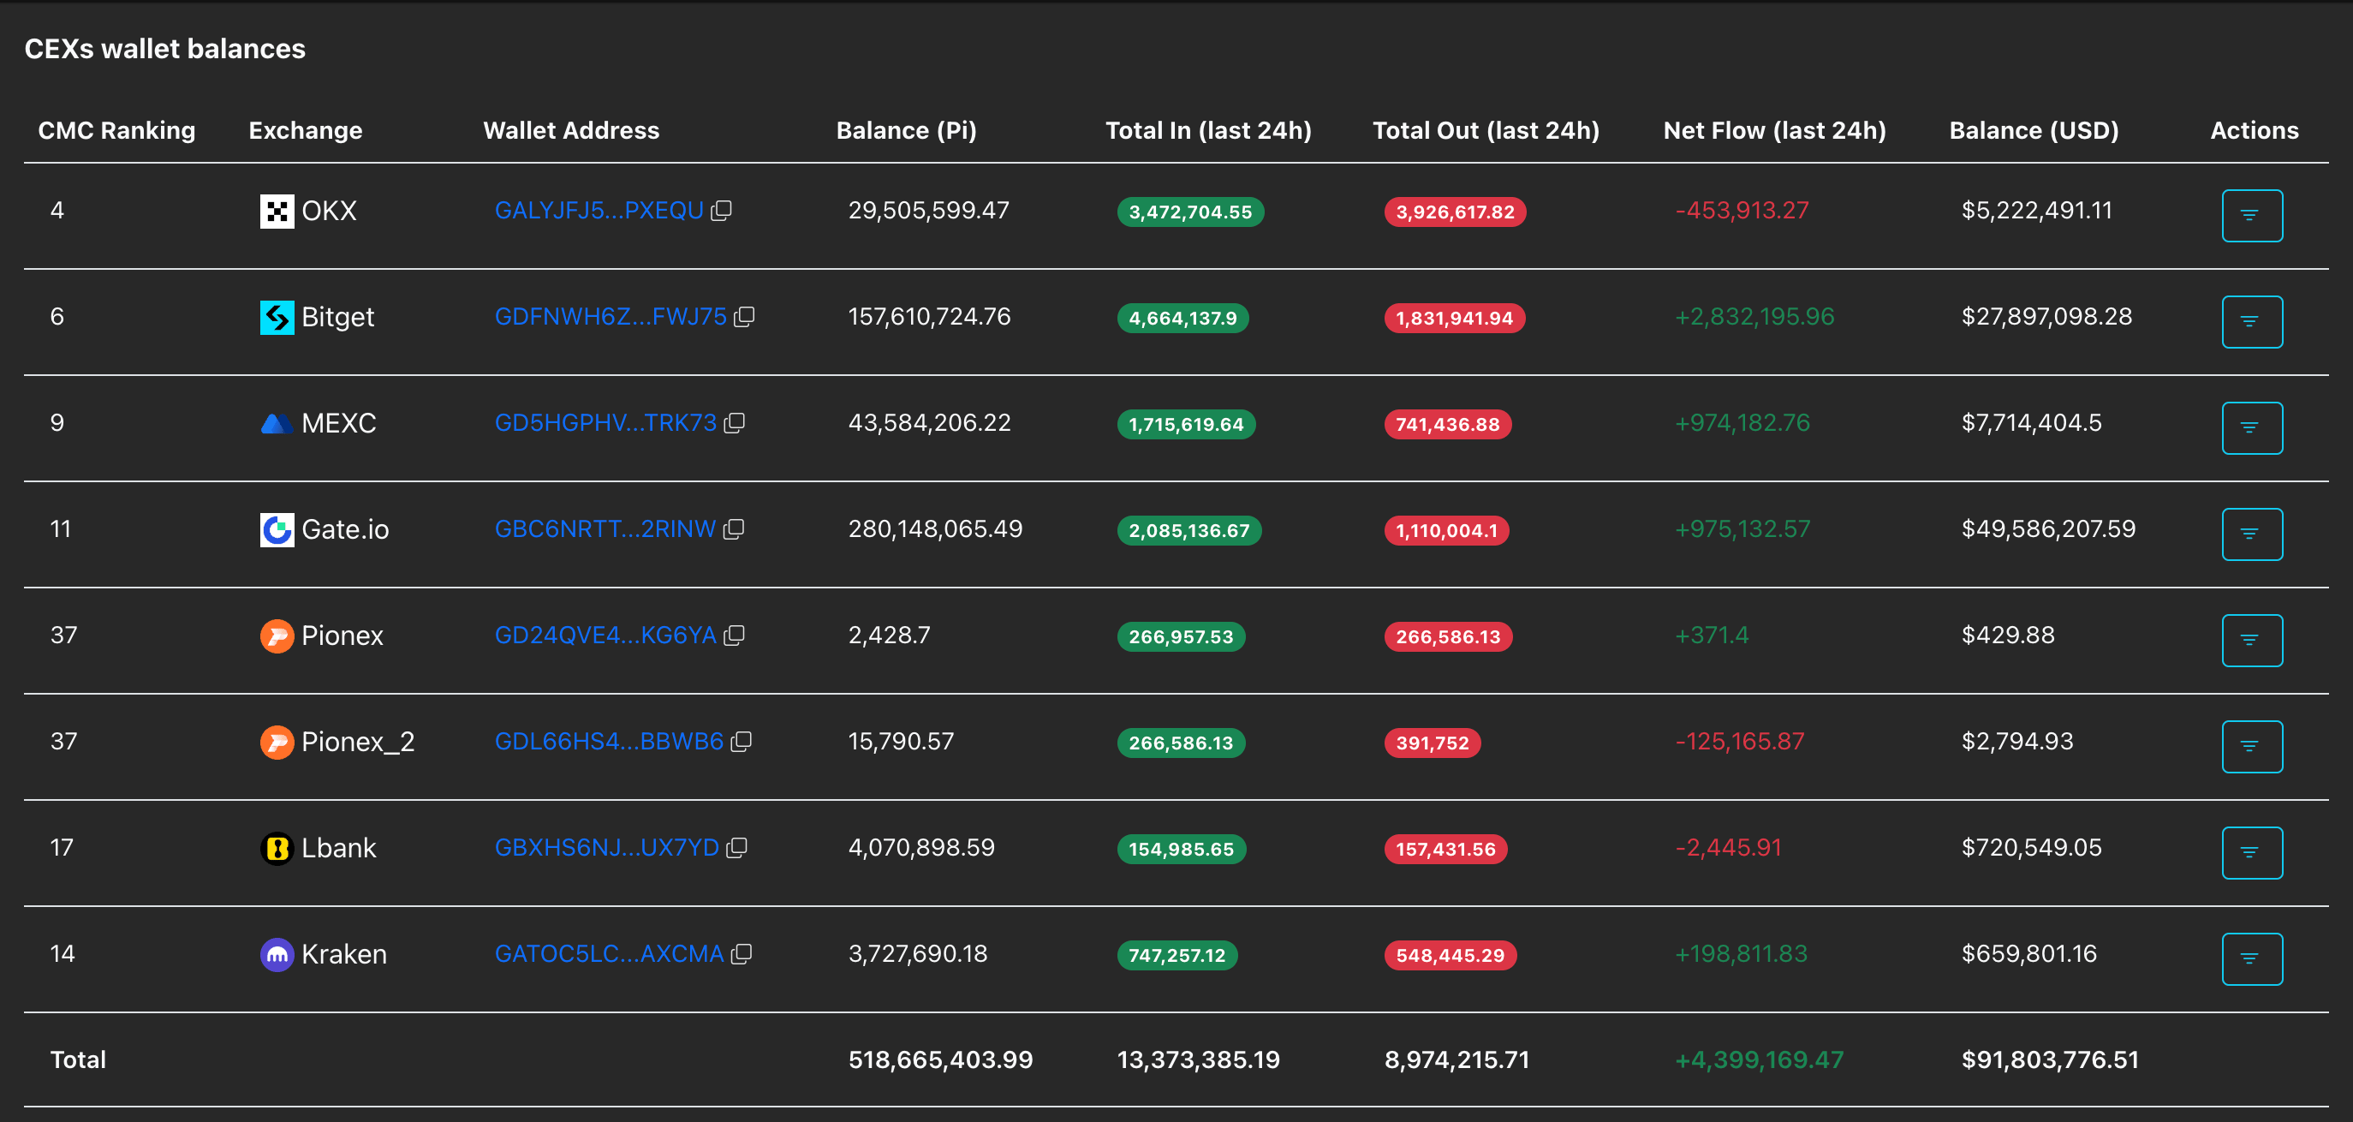2353x1122 pixels.
Task: Open filter action for Bitget row
Action: pyautogui.click(x=2251, y=322)
